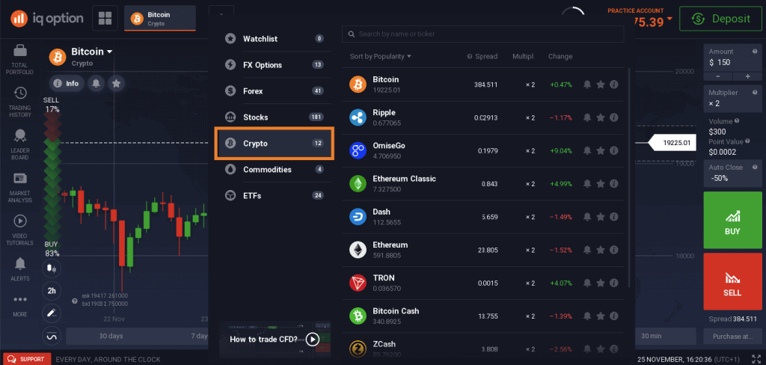The width and height of the screenshot is (766, 365).
Task: Open the 2h candle interval selector
Action: tap(52, 290)
